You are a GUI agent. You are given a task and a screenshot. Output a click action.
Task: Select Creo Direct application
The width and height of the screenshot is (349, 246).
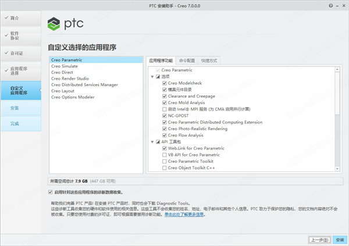tap(96, 72)
